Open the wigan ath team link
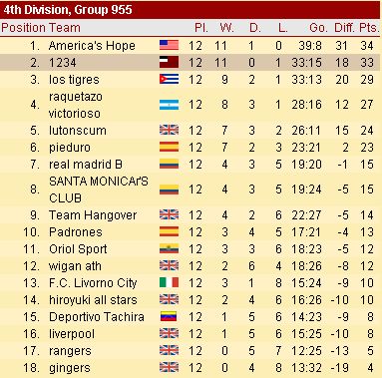Viewport: 382px width, 378px height. (75, 266)
